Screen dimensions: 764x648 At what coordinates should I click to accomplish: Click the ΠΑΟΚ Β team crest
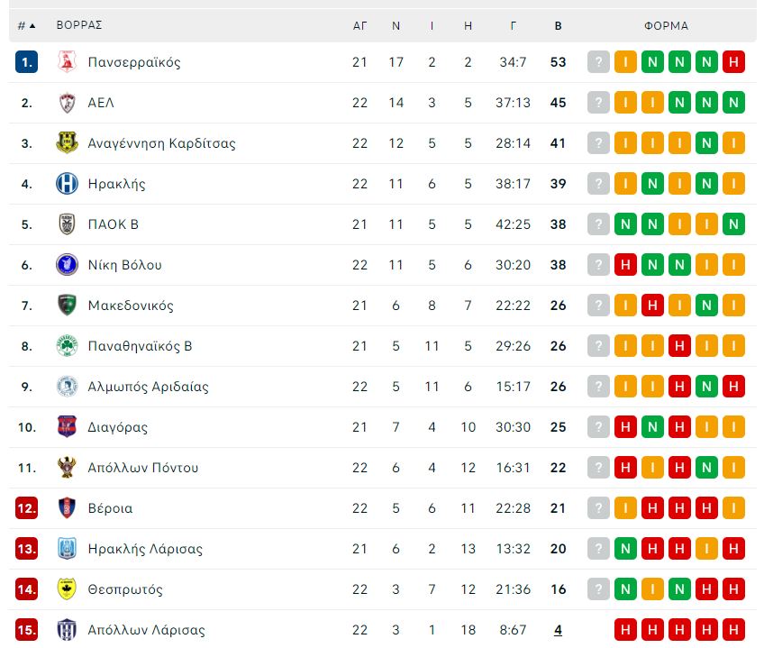tap(67, 224)
